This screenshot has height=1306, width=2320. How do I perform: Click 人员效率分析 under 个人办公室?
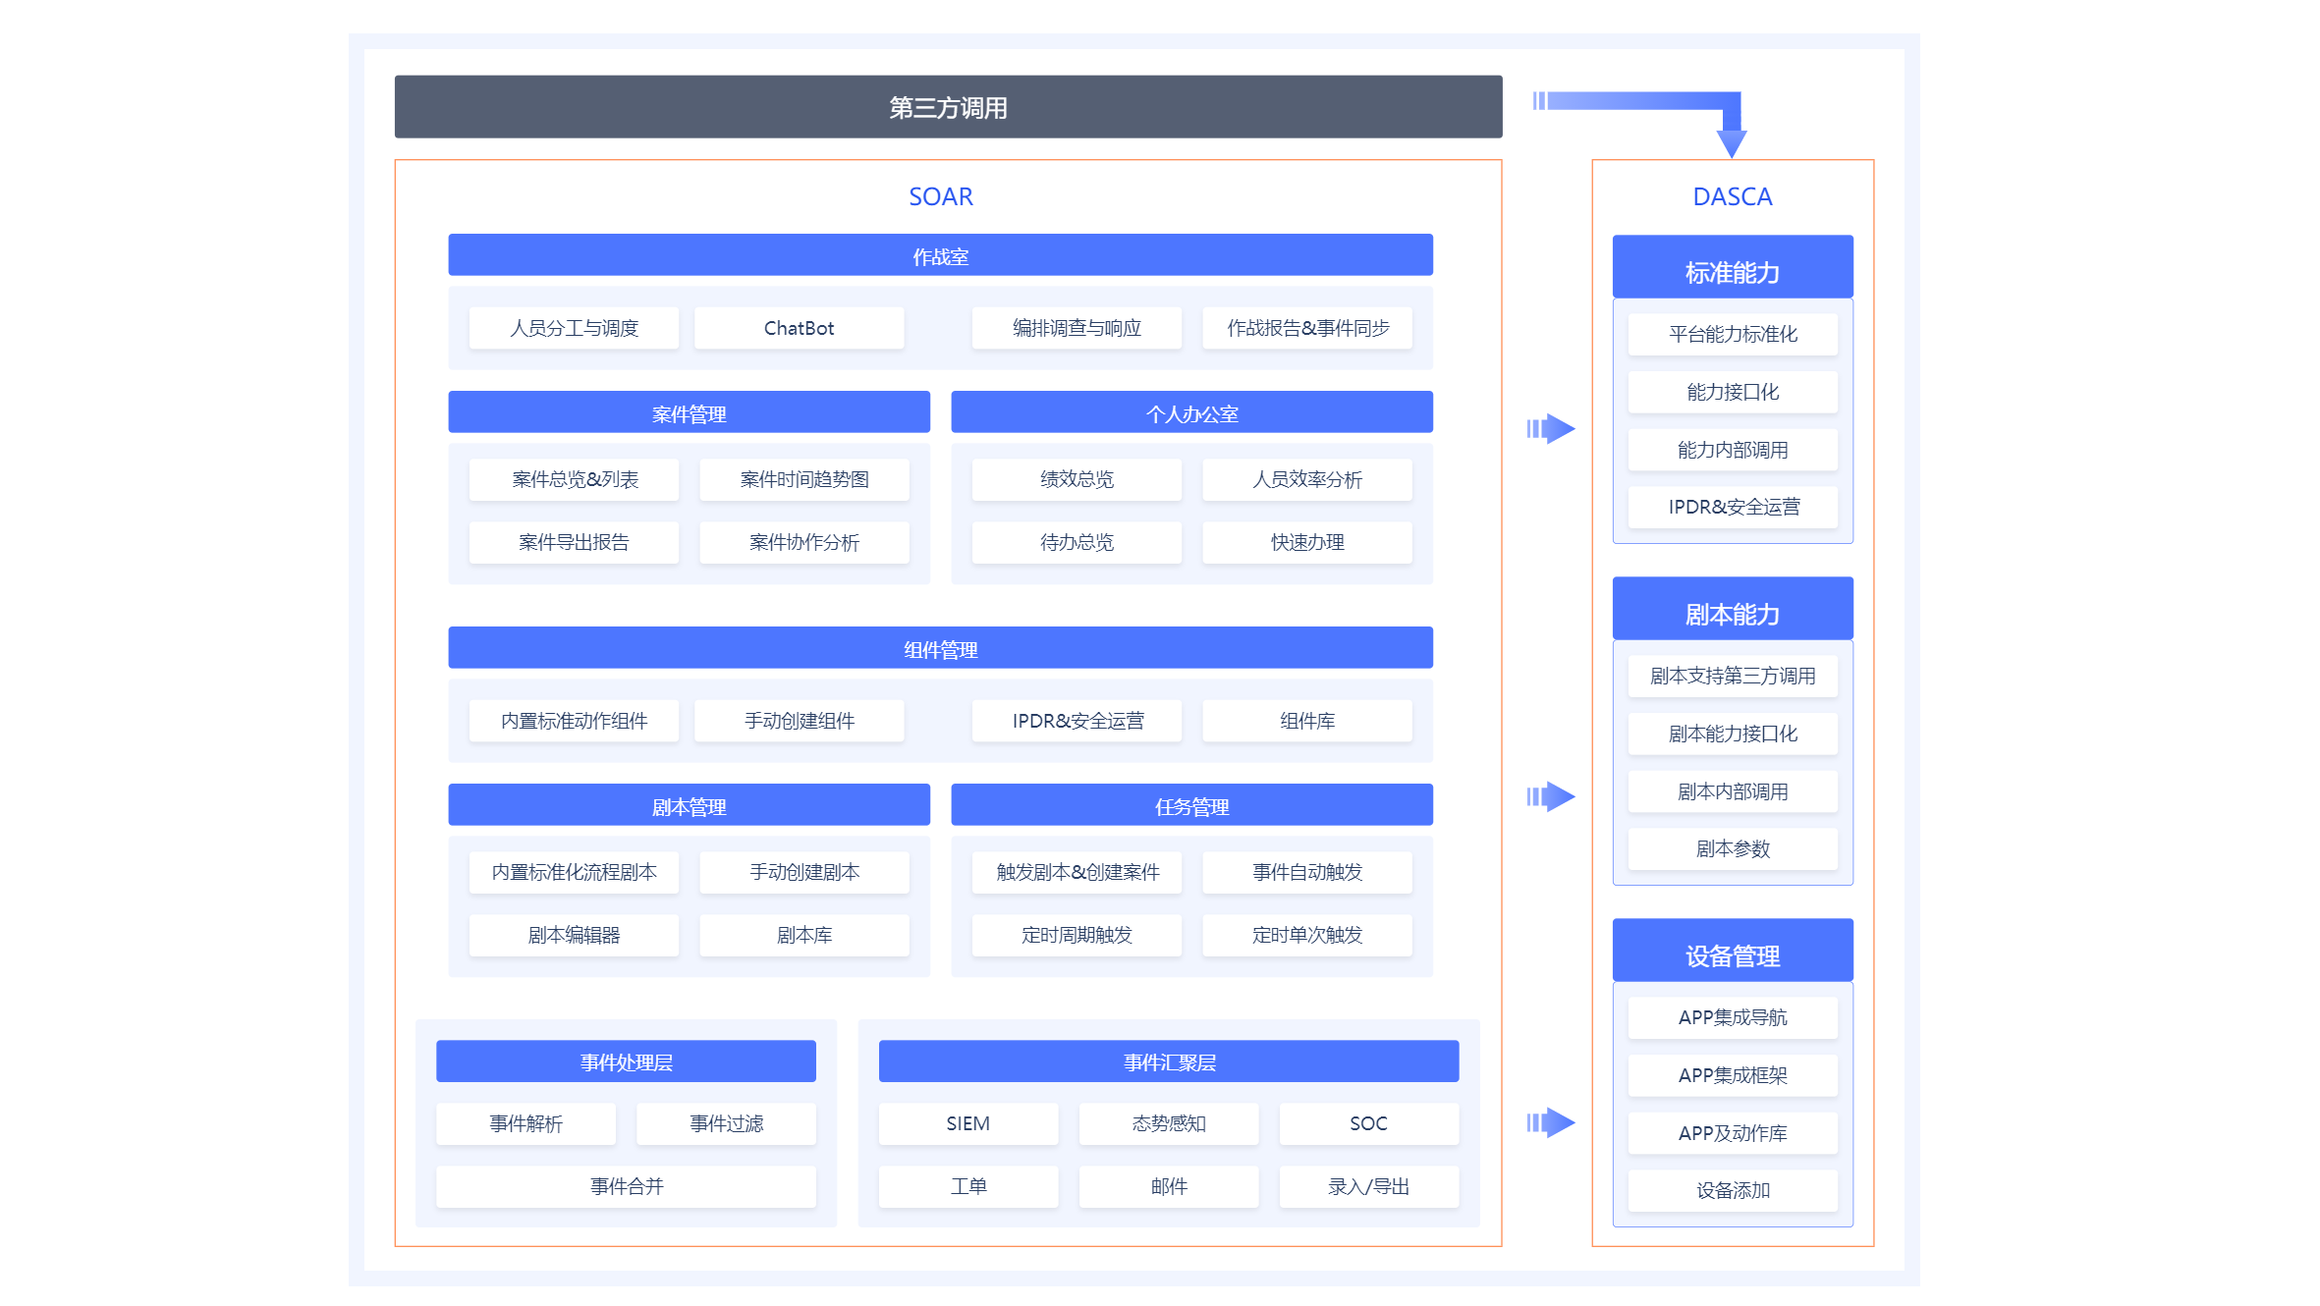1306,479
